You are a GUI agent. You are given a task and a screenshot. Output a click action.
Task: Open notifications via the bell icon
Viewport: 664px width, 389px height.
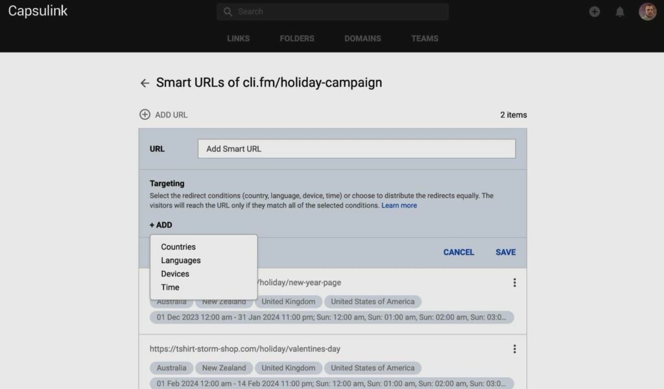coord(620,12)
